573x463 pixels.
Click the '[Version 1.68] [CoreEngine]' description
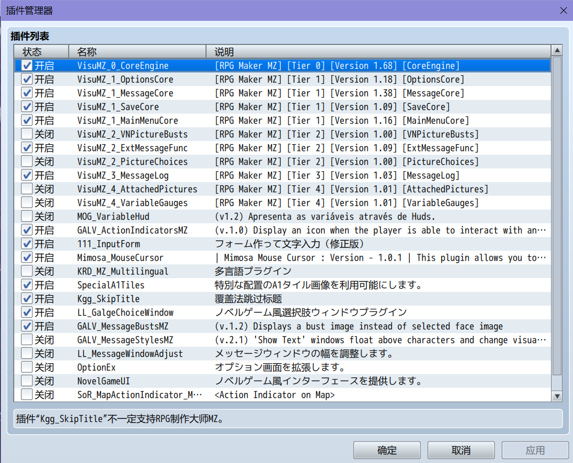[x=394, y=66]
